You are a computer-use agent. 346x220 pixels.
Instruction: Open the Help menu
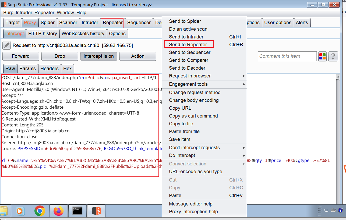(x=81, y=13)
